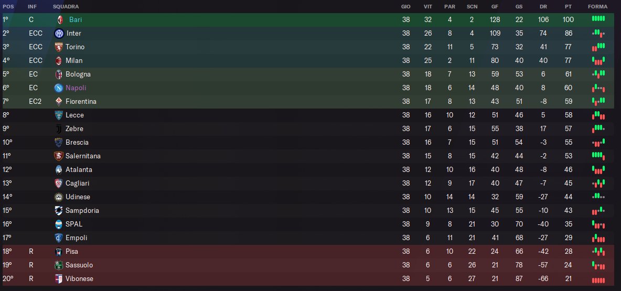Open the Lecce team name link

click(74, 115)
